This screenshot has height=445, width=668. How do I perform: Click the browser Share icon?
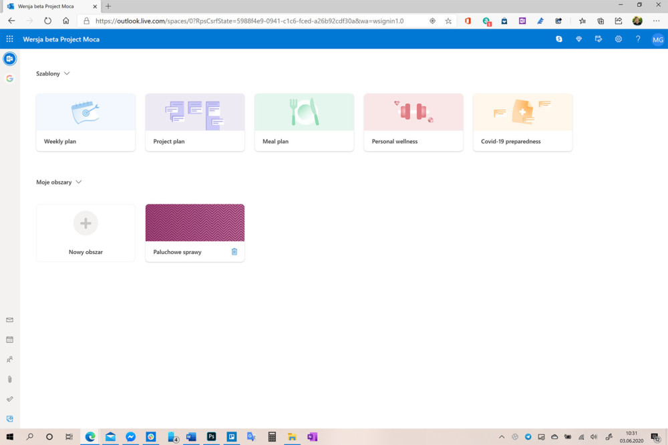tap(619, 21)
